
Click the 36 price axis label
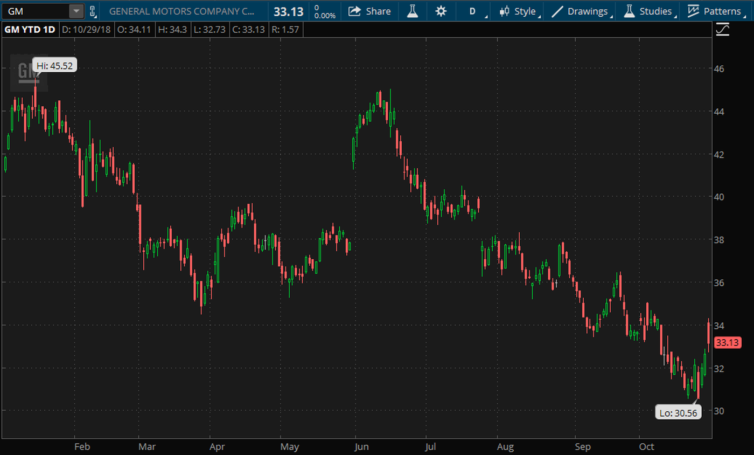pos(719,282)
